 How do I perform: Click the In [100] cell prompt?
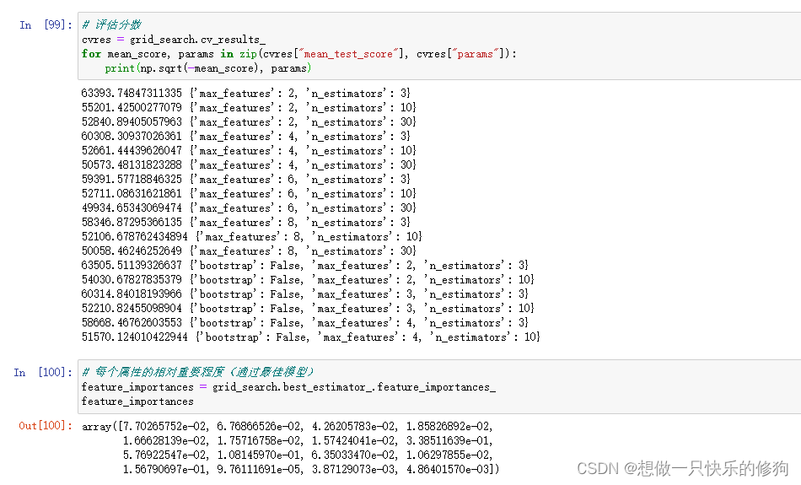[x=43, y=372]
